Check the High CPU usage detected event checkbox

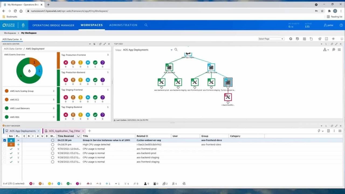[x=5, y=144]
